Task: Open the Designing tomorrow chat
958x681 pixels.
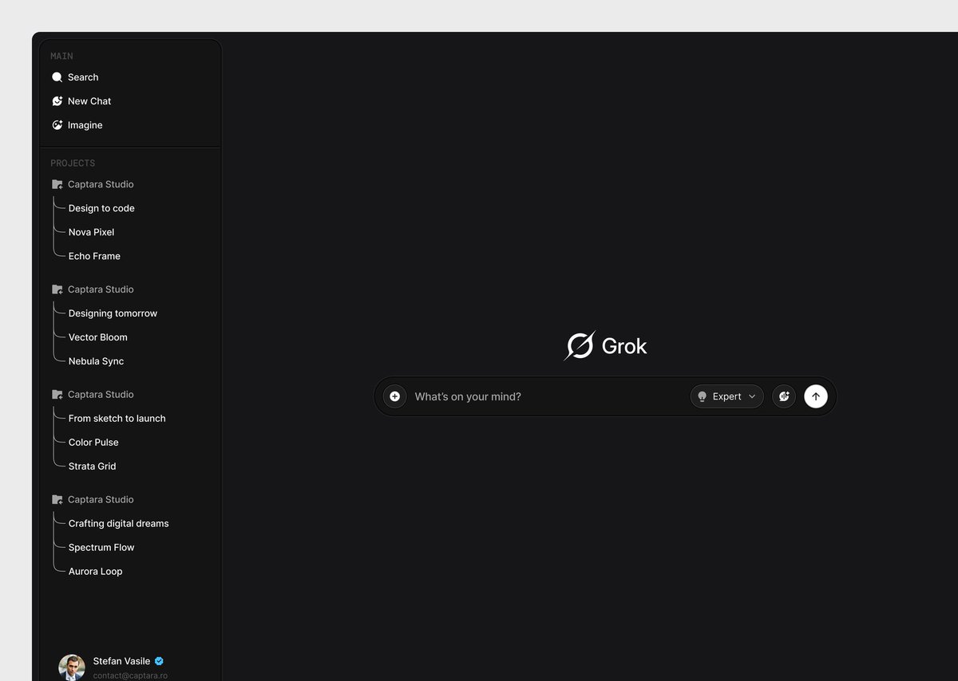Action: (113, 313)
